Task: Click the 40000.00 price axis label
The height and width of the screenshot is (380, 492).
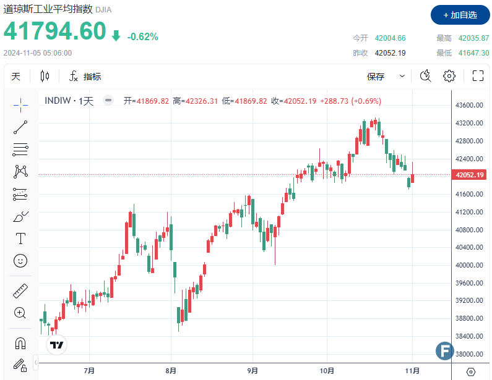Action: coord(469,265)
